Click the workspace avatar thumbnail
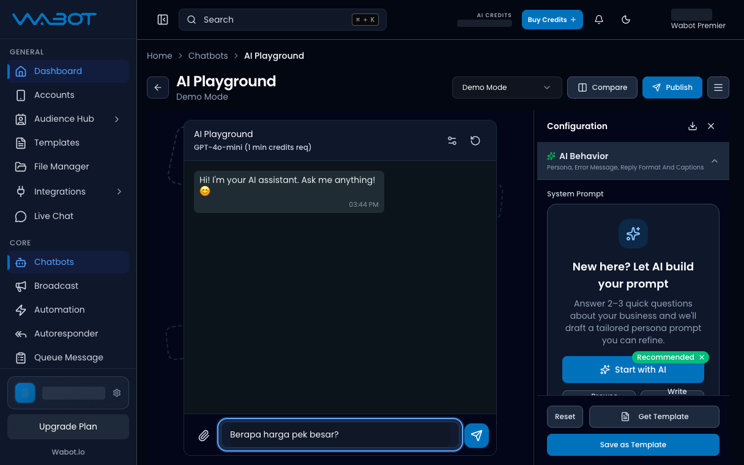 point(25,393)
